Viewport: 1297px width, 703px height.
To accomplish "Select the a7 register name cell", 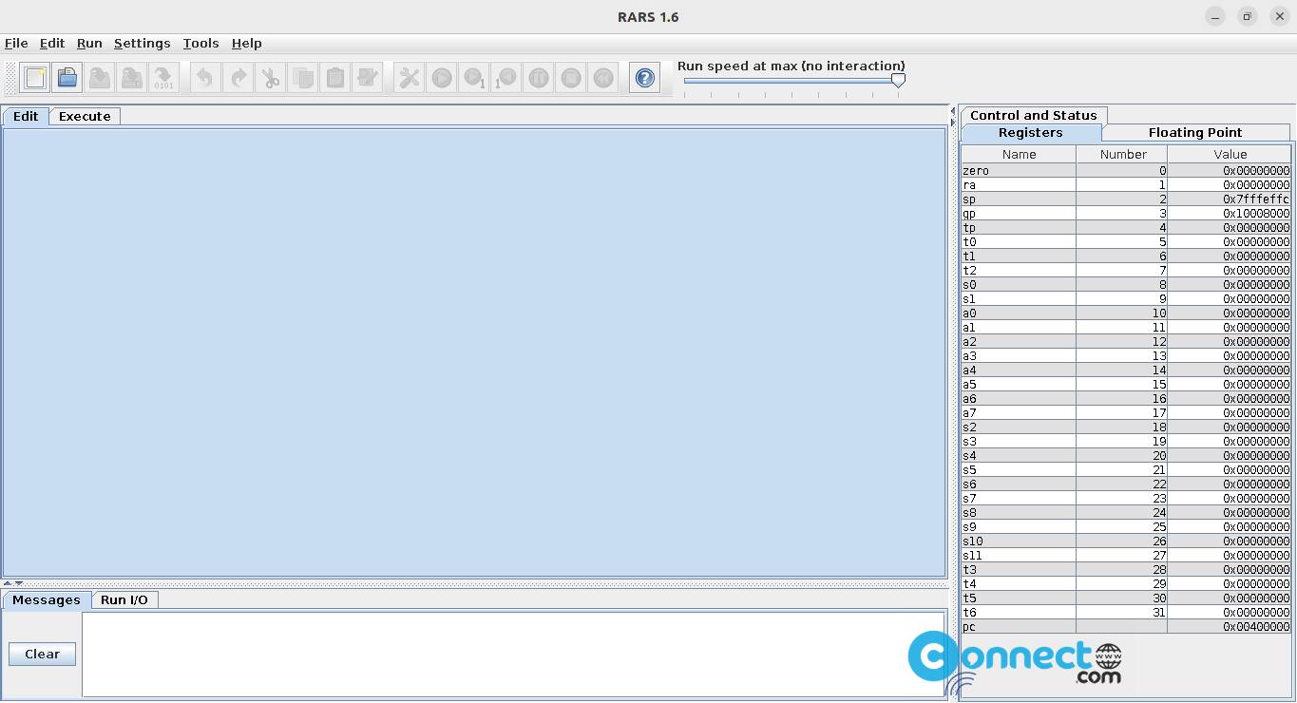I will (x=1019, y=413).
